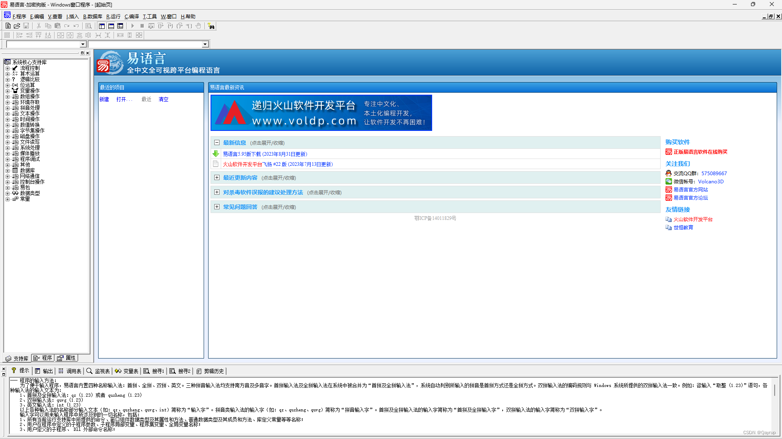Toggle the left work panel layout button
This screenshot has height=439, width=782.
click(101, 26)
